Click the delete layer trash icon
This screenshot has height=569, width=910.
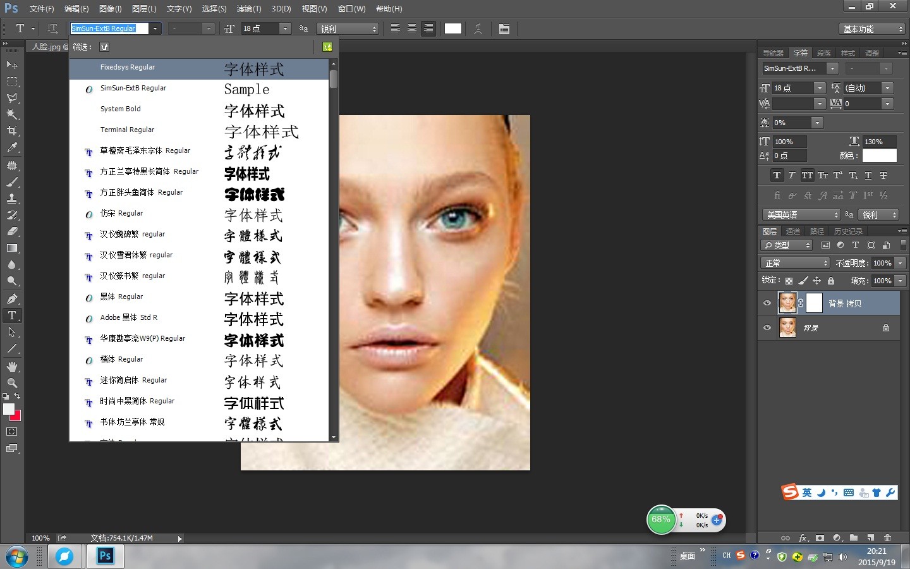pos(887,538)
